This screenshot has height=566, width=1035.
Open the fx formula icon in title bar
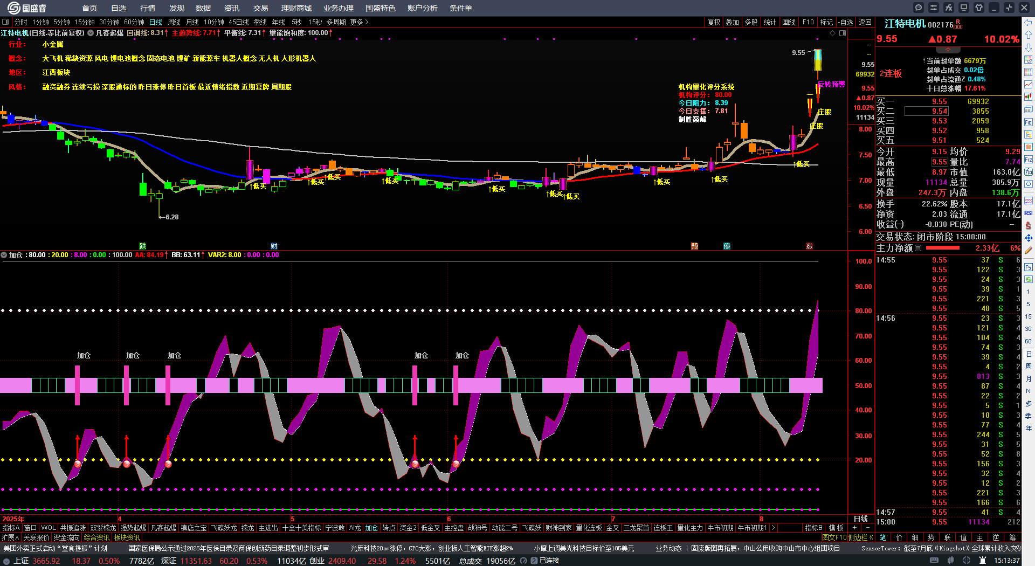pyautogui.click(x=949, y=8)
